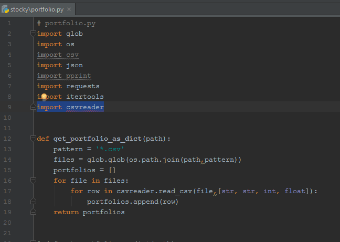Collapse the get_portfolio_as_dict function

pos(34,139)
